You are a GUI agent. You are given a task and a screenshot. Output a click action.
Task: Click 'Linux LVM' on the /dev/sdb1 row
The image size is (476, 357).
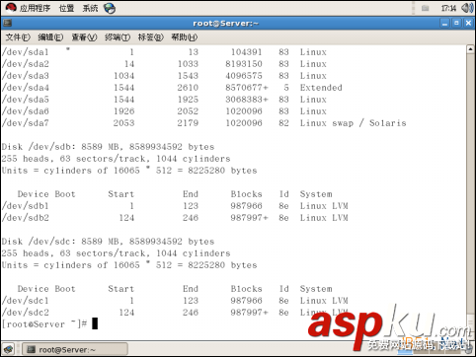324,206
